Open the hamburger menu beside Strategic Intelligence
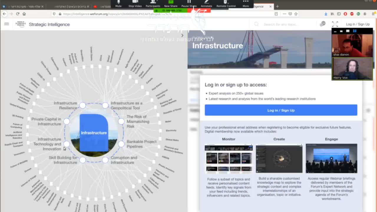Viewport: 377px width, 212px height. pos(6,24)
